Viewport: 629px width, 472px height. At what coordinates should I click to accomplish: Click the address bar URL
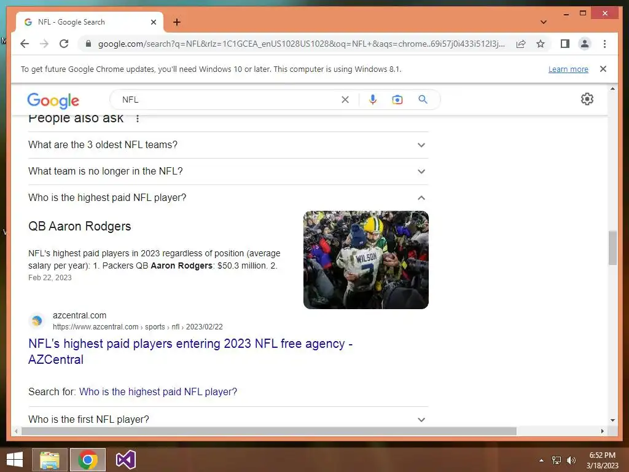pos(301,44)
